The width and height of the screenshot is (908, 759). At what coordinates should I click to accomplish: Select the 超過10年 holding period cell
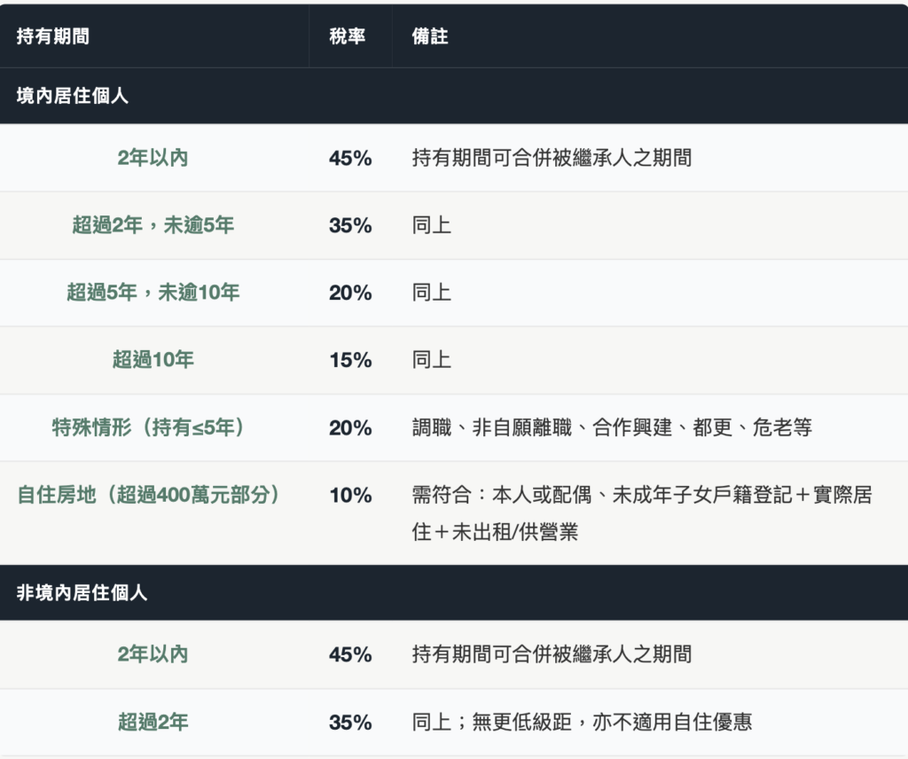click(x=153, y=360)
